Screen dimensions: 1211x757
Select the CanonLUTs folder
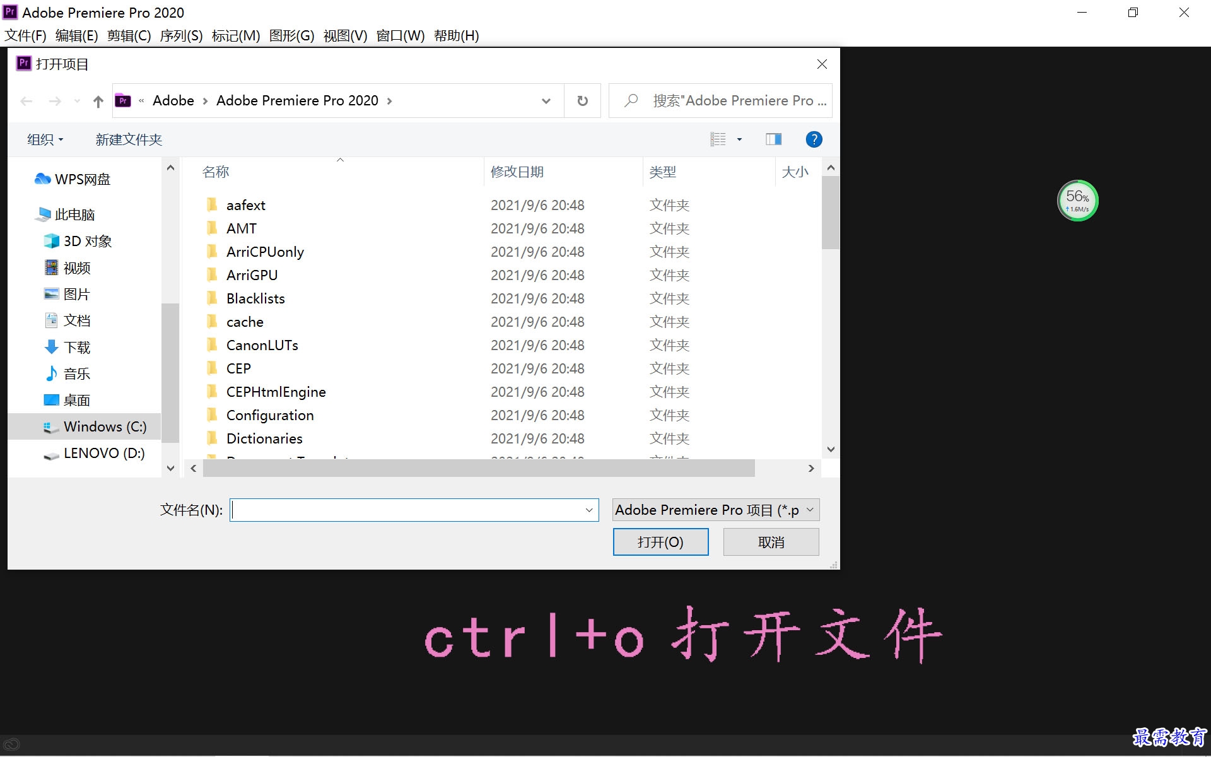[262, 345]
